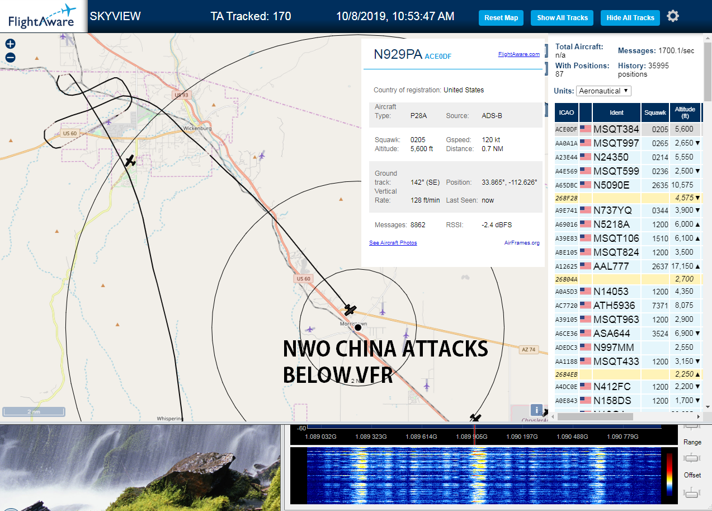Sort table by ICAO column header
This screenshot has width=712, height=511.
(567, 112)
